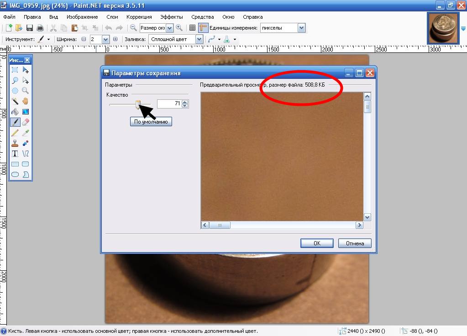Click the Cut scissors toolbar icon
This screenshot has width=467, height=336.
[x=53, y=28]
